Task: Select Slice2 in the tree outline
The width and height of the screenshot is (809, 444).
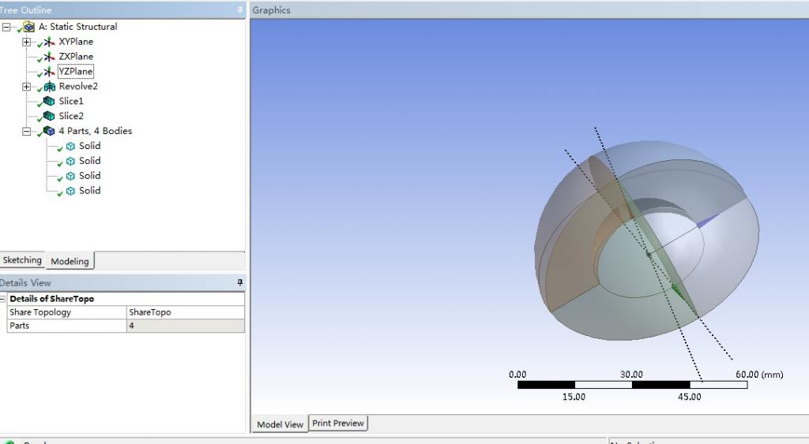Action: point(71,117)
